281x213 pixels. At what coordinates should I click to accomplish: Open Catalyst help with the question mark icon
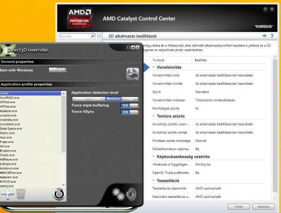[x=272, y=36]
